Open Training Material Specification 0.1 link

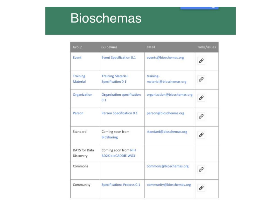(x=114, y=79)
